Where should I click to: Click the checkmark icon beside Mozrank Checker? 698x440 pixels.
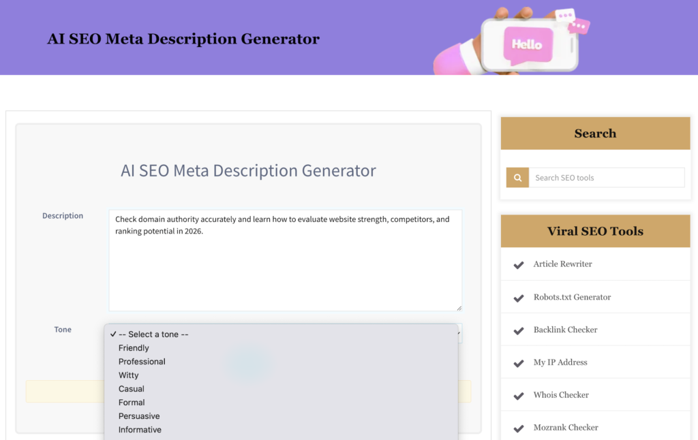click(518, 427)
